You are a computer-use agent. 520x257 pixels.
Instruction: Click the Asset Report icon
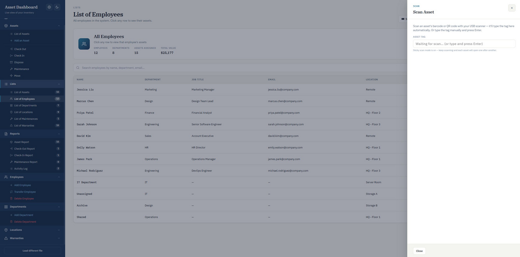point(11,142)
